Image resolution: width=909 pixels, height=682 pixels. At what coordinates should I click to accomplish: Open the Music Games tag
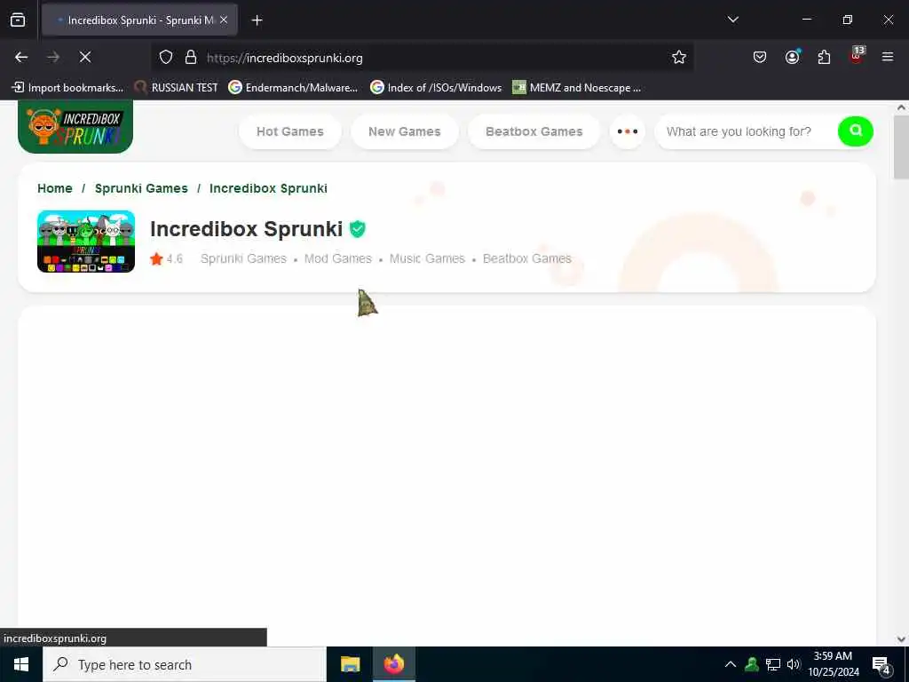427,258
